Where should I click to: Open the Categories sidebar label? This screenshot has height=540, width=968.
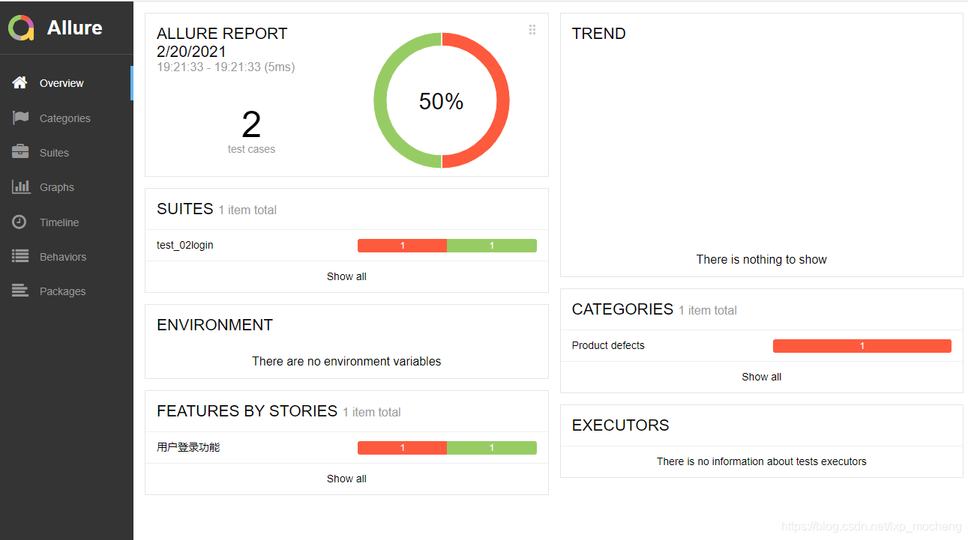point(65,118)
